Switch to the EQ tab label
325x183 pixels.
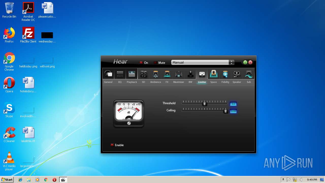click(x=120, y=82)
